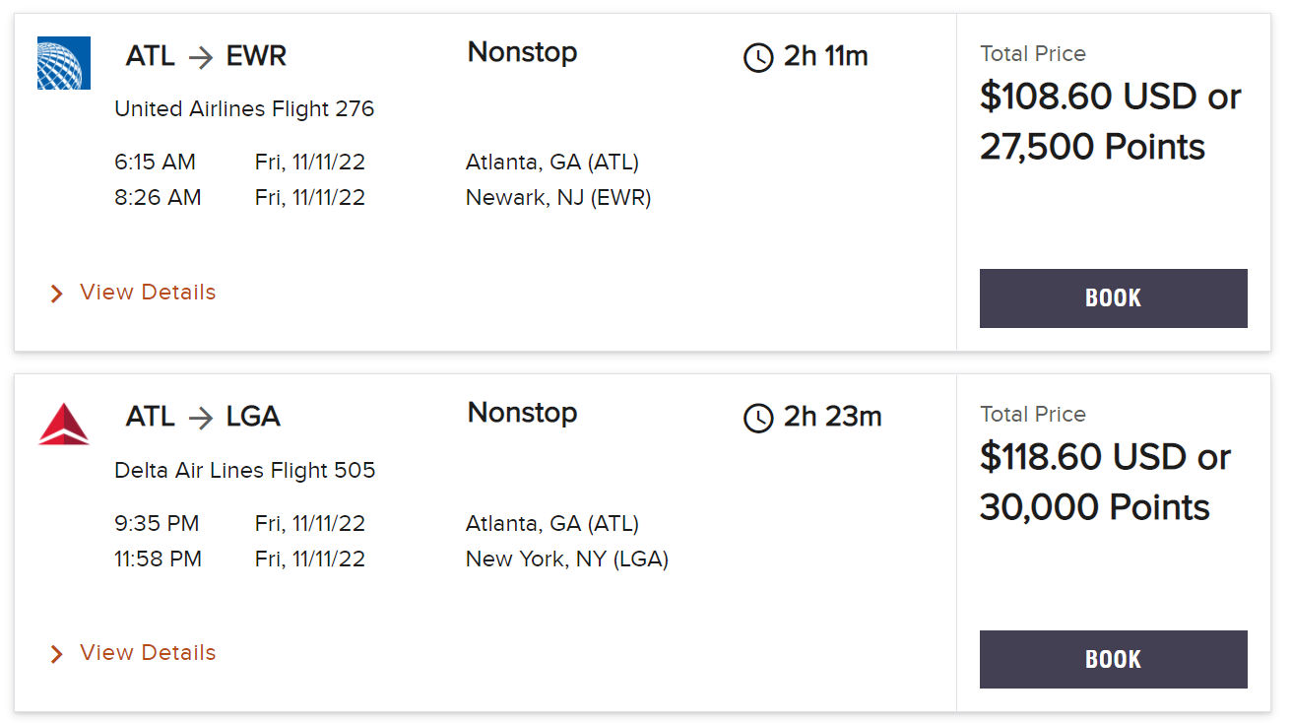This screenshot has height=723, width=1292.
Task: Click the Total Price label on the first flight
Action: click(1033, 54)
